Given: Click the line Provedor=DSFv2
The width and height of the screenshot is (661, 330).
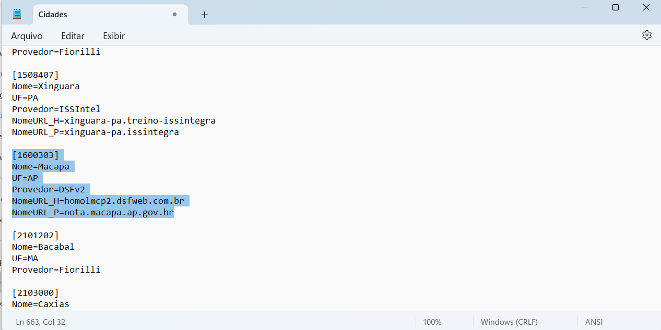Looking at the screenshot, I should point(49,189).
